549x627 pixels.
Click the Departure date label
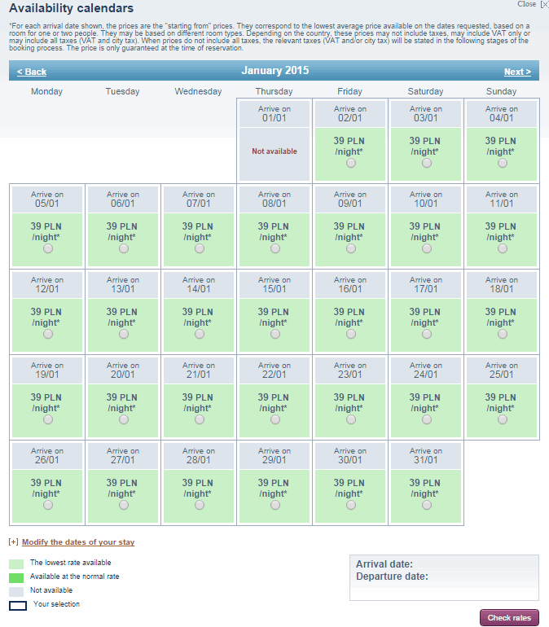pyautogui.click(x=392, y=577)
